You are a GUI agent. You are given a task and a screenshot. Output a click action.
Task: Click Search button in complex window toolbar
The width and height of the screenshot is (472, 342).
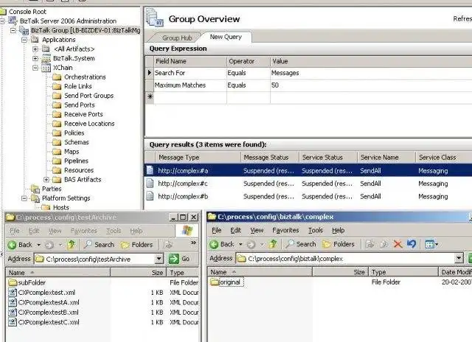point(301,244)
